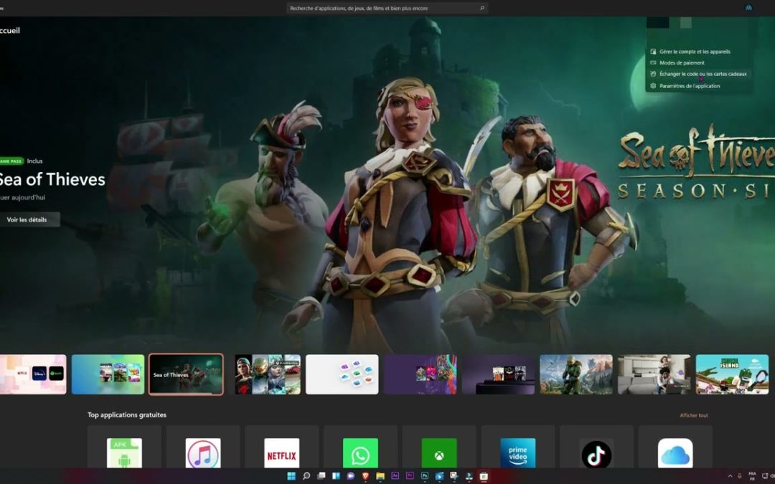The width and height of the screenshot is (775, 484).
Task: Click the search magnifier icon in the search box
Action: (x=482, y=8)
